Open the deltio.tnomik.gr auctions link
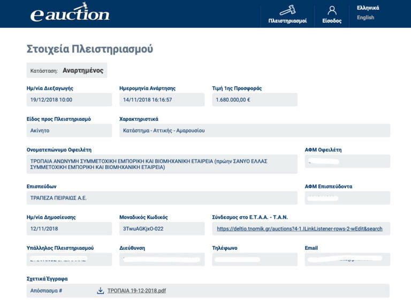The image size is (411, 305). coord(299,228)
